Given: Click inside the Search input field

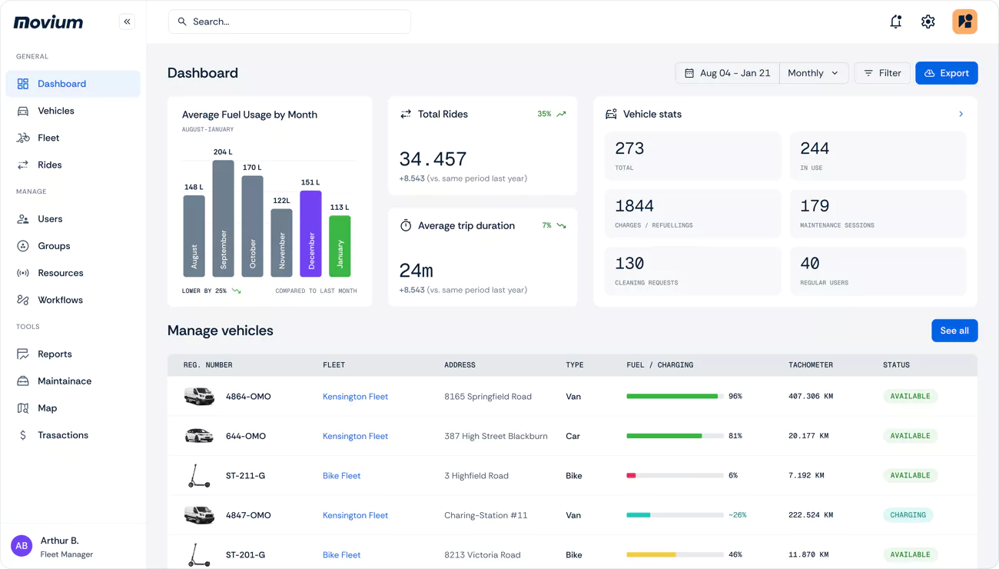Looking at the screenshot, I should coord(289,21).
